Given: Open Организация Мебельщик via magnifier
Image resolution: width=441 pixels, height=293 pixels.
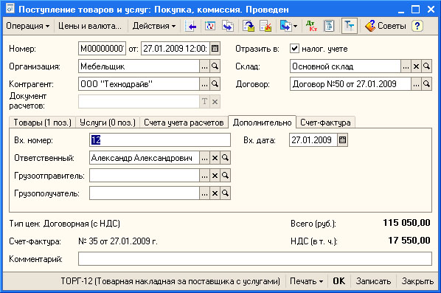Looking at the screenshot, I should pos(215,66).
